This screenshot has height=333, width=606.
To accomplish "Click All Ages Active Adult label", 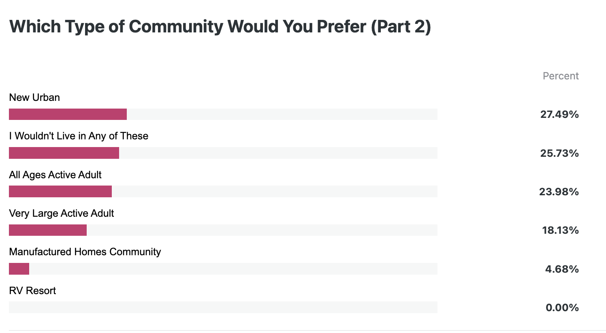I will click(x=55, y=175).
